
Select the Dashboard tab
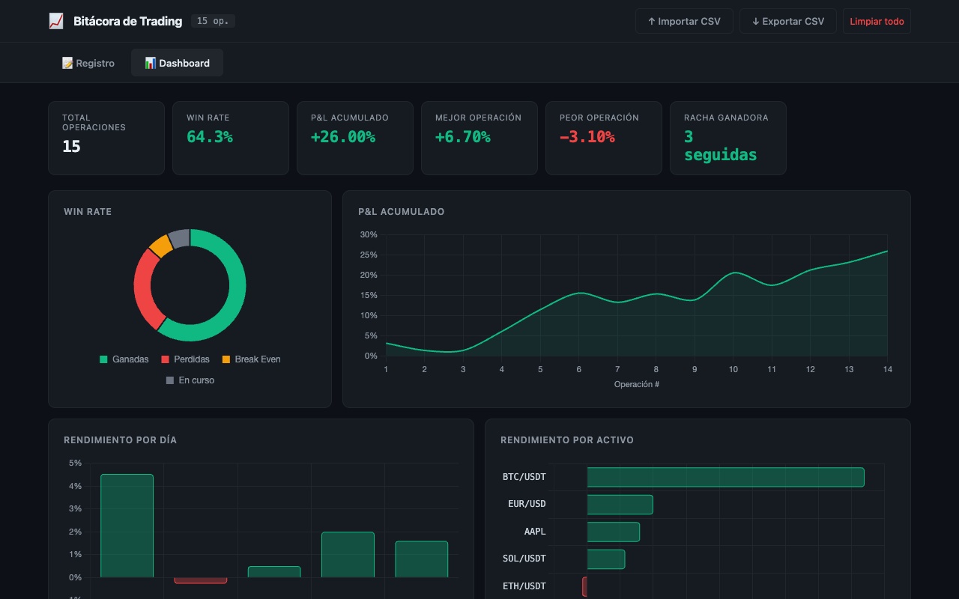(177, 63)
